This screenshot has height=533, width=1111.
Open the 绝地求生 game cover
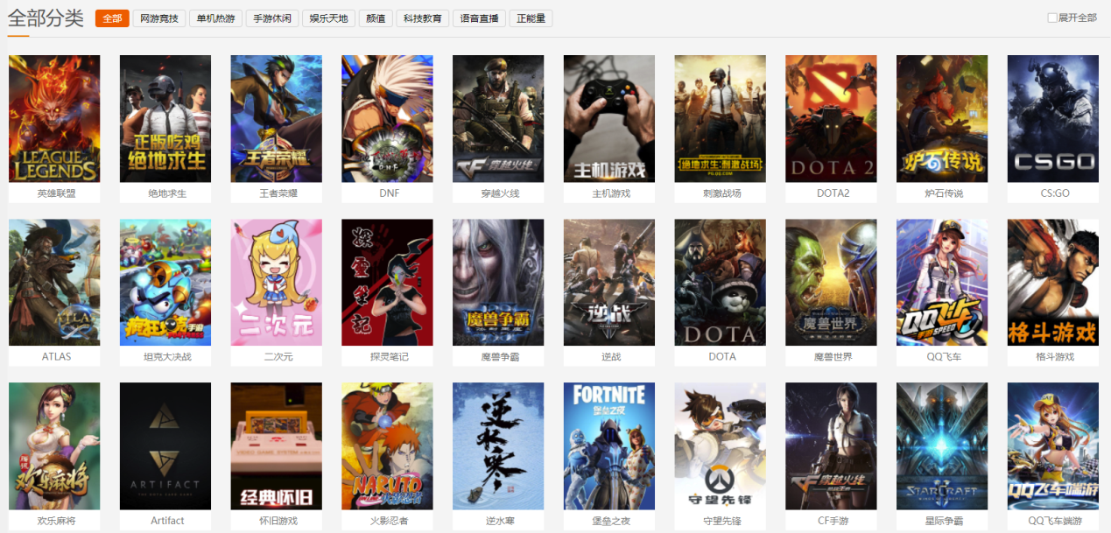165,119
